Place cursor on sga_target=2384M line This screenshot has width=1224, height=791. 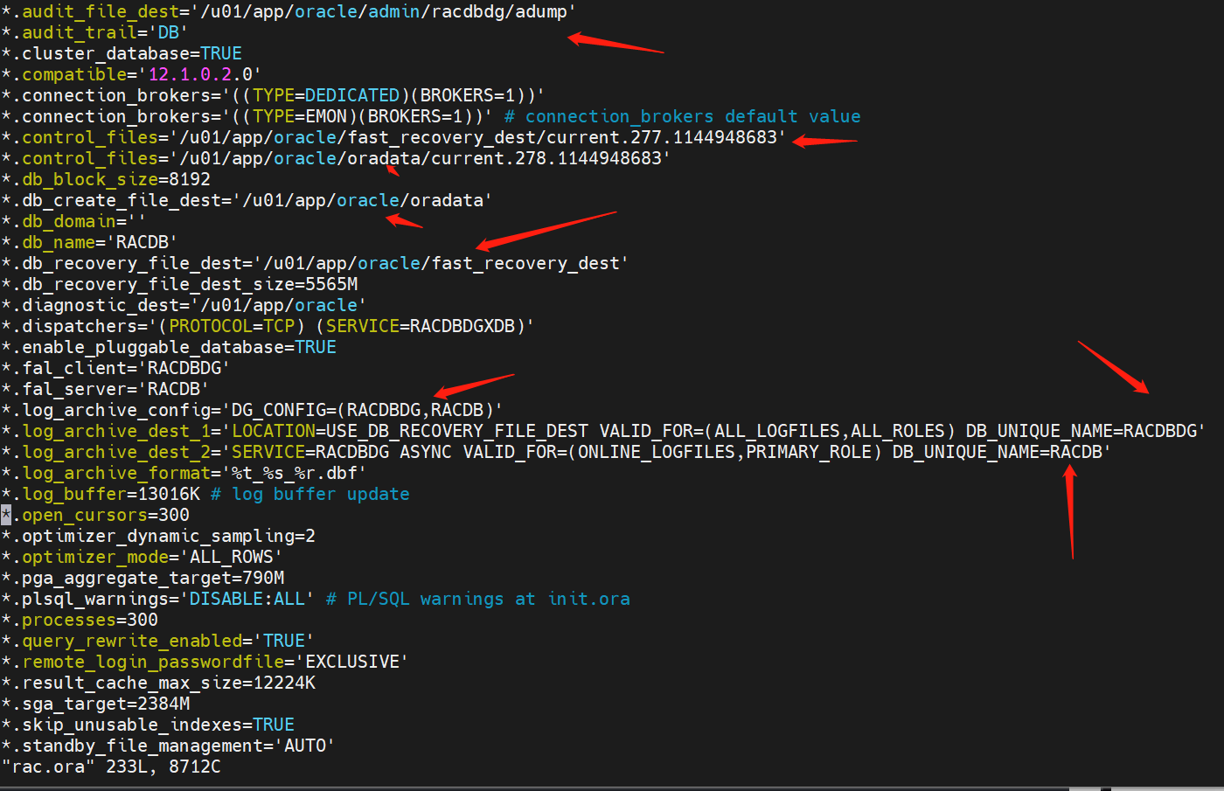95,704
